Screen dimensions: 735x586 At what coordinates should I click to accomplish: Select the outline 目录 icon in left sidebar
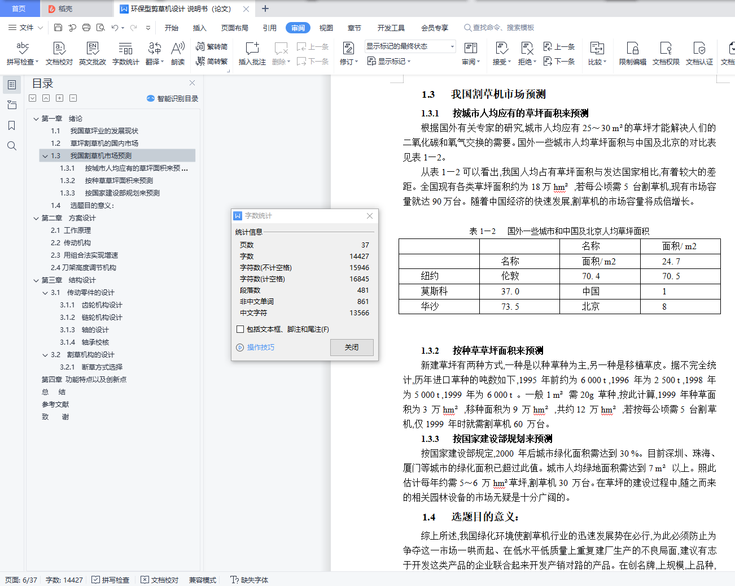click(x=11, y=85)
